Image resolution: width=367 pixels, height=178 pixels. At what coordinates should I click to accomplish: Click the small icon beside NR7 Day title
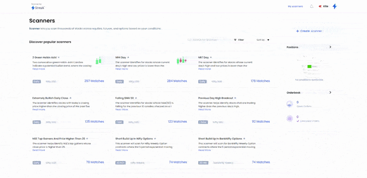coord(211,57)
